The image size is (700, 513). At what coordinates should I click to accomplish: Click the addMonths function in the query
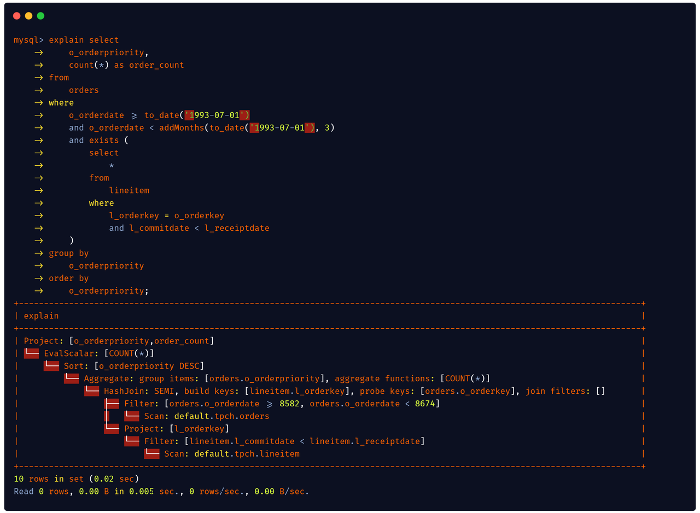[182, 127]
